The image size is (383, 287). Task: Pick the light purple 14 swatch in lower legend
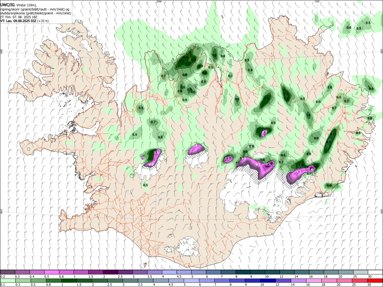[299, 280]
